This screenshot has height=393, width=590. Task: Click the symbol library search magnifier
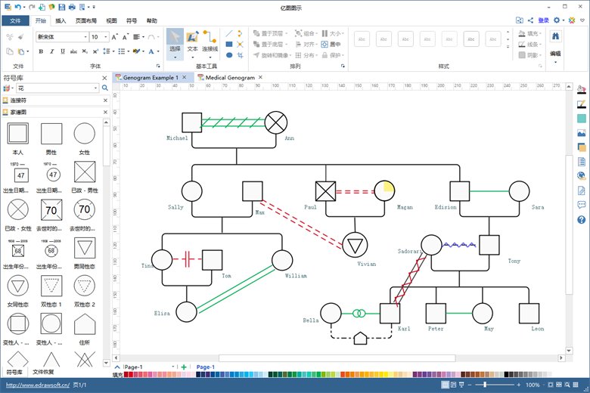pyautogui.click(x=105, y=88)
